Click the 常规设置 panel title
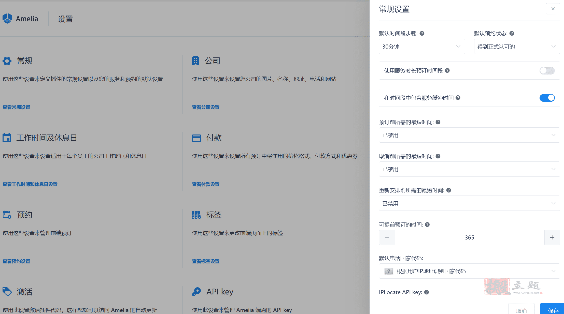This screenshot has height=314, width=564. click(x=394, y=9)
